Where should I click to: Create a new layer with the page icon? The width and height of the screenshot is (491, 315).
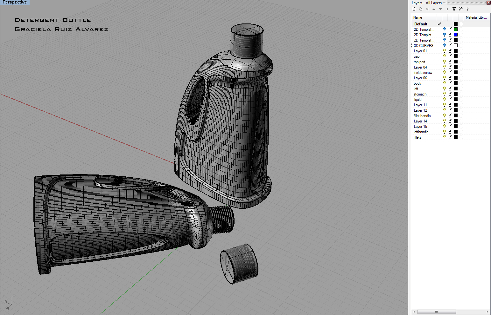tap(414, 9)
